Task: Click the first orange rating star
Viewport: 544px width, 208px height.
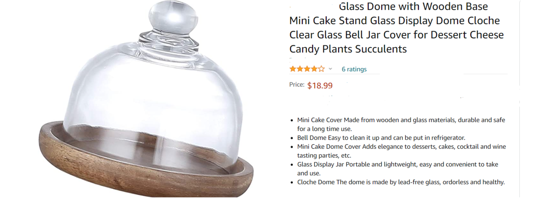Action: pyautogui.click(x=293, y=69)
